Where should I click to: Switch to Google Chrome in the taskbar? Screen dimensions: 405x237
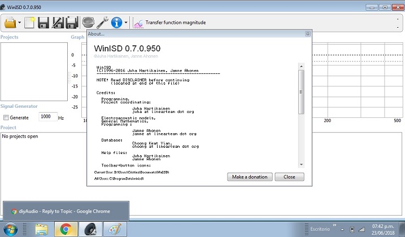pos(66,229)
